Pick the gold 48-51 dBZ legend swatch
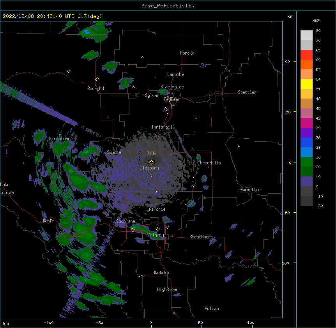 (x=306, y=94)
